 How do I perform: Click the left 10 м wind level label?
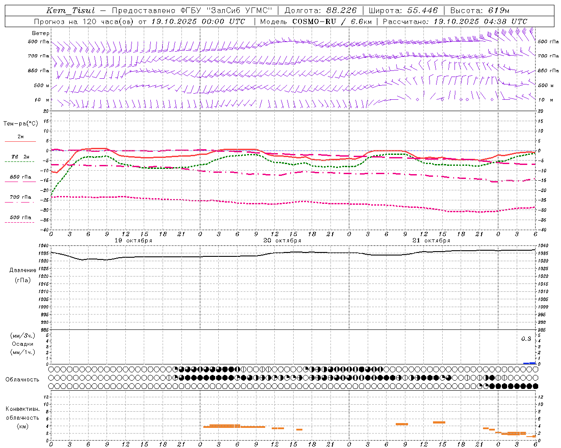click(42, 100)
